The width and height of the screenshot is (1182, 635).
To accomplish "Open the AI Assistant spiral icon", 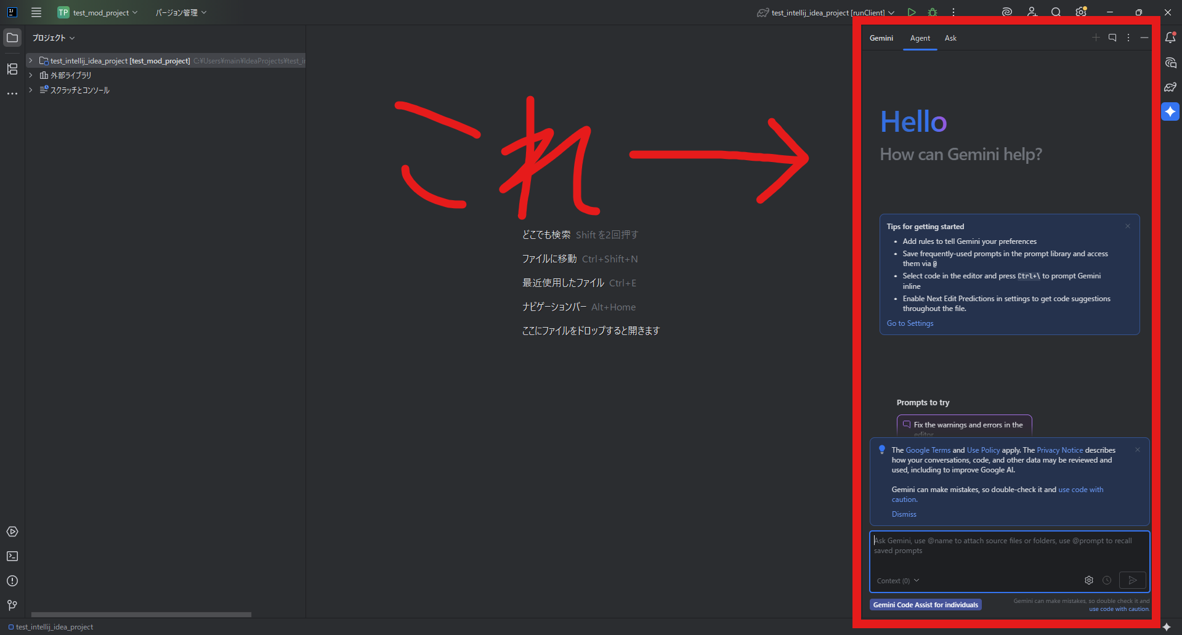I will [1006, 12].
